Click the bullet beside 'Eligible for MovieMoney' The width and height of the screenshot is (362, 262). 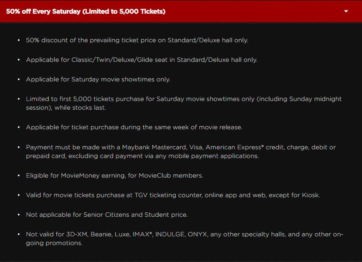tap(19, 175)
